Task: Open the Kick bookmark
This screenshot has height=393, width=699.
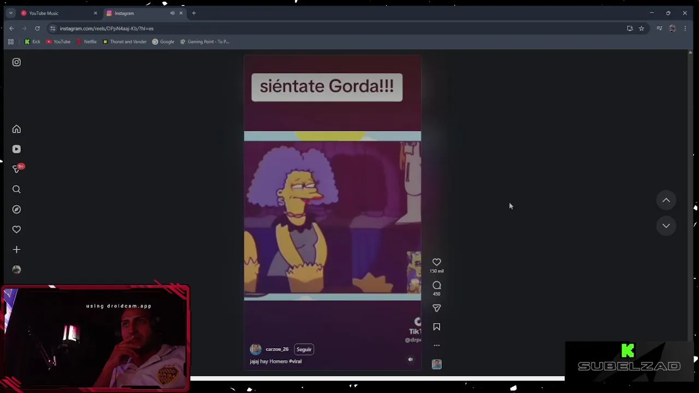Action: point(32,41)
